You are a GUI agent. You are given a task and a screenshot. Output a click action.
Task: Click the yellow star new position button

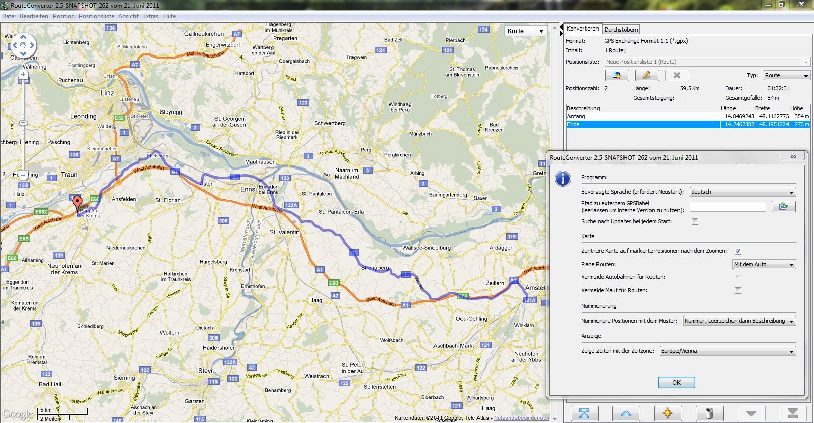pos(667,413)
